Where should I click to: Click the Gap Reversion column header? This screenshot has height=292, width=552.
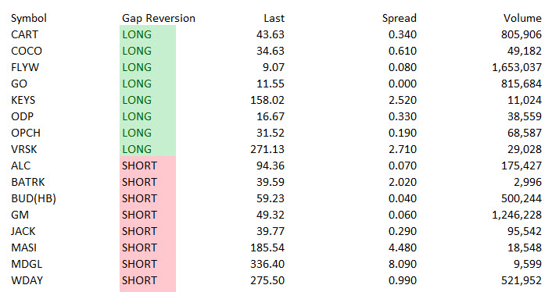[x=159, y=18]
